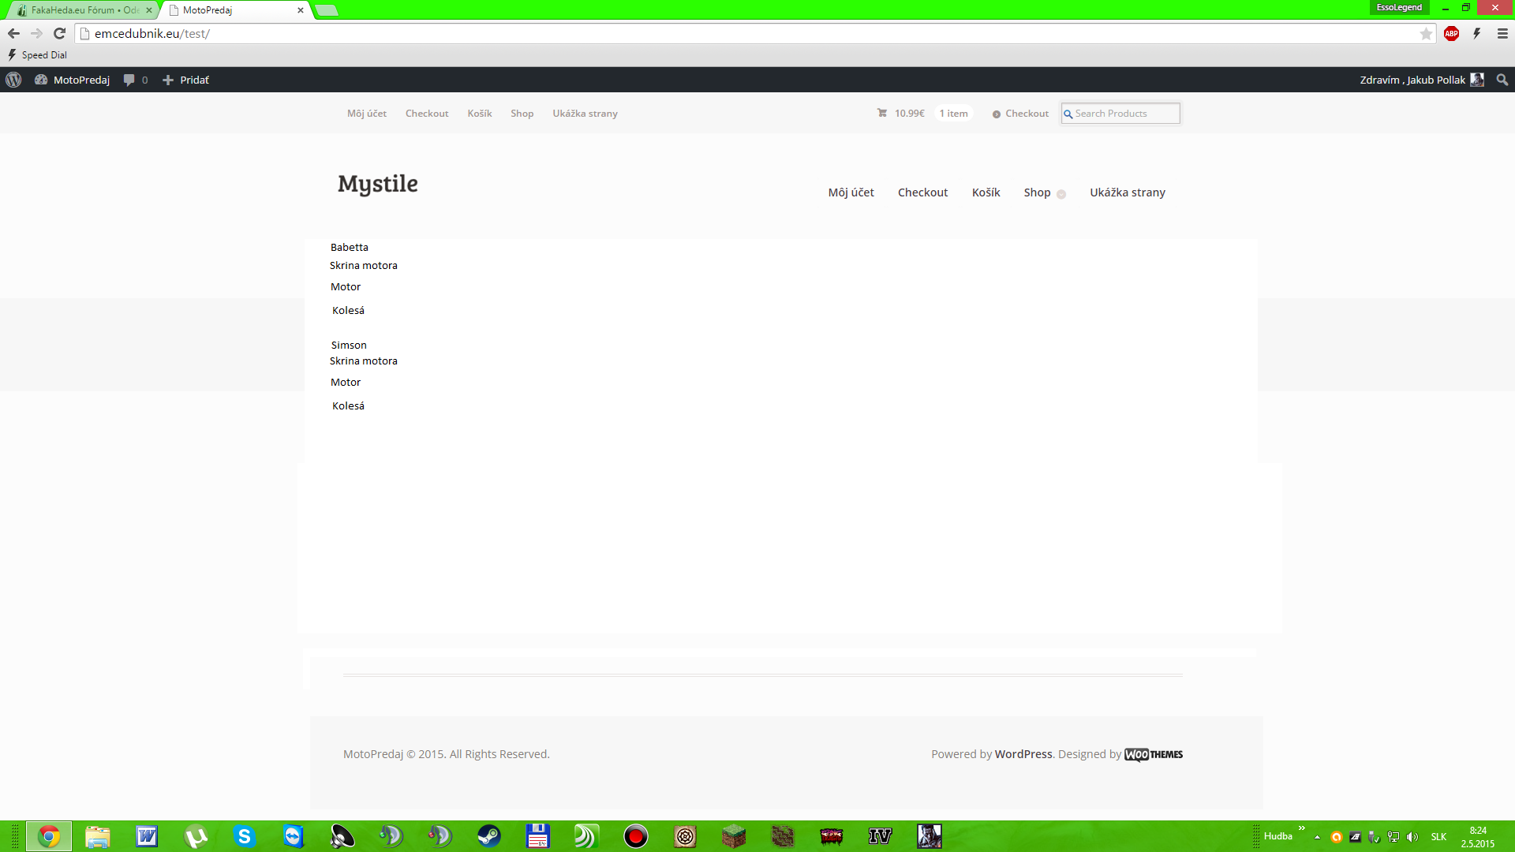The height and width of the screenshot is (852, 1515).
Task: Click the AdBlock Plus extension icon
Action: coord(1451,33)
